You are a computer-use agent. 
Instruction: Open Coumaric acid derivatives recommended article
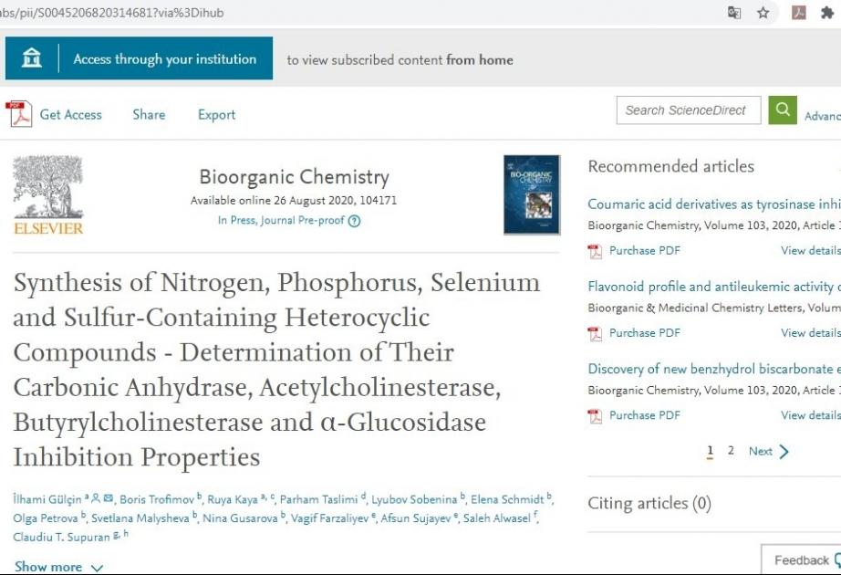point(714,204)
